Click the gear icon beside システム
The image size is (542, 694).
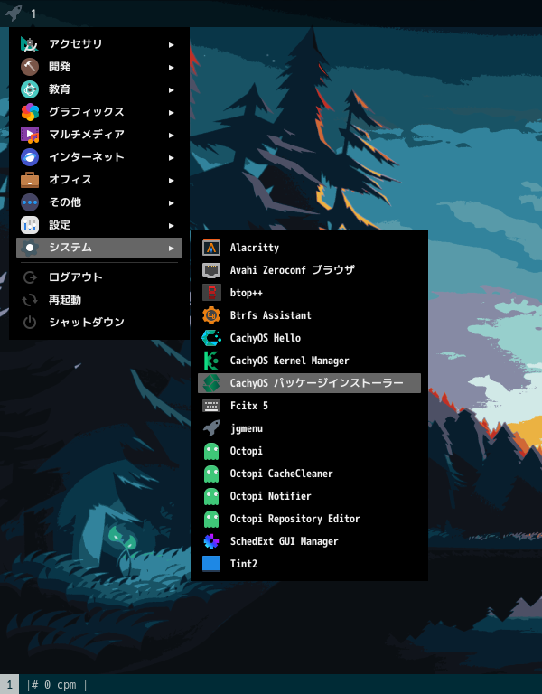(x=30, y=248)
